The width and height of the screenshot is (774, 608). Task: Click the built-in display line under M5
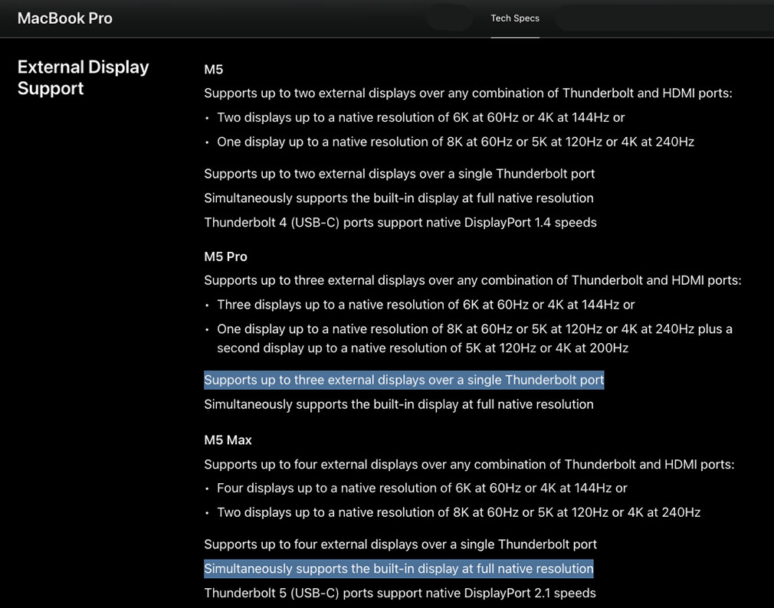(x=398, y=198)
